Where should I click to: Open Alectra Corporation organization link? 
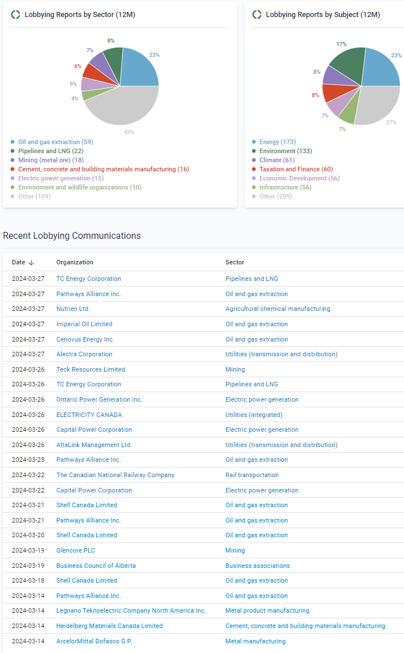84,355
